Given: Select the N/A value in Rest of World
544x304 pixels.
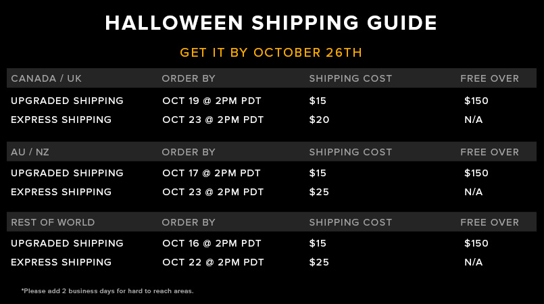Looking at the screenshot, I should click(x=474, y=262).
